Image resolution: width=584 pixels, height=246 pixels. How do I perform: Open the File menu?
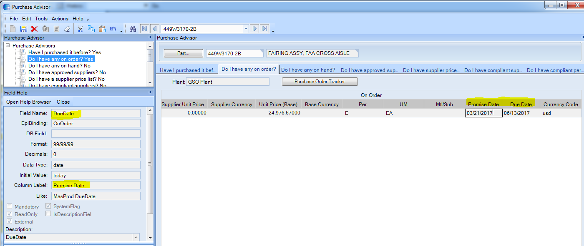(14, 19)
